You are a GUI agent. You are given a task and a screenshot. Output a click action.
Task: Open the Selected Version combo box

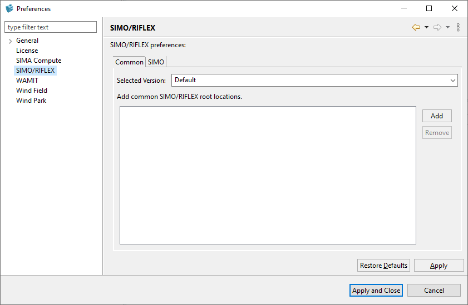click(314, 80)
